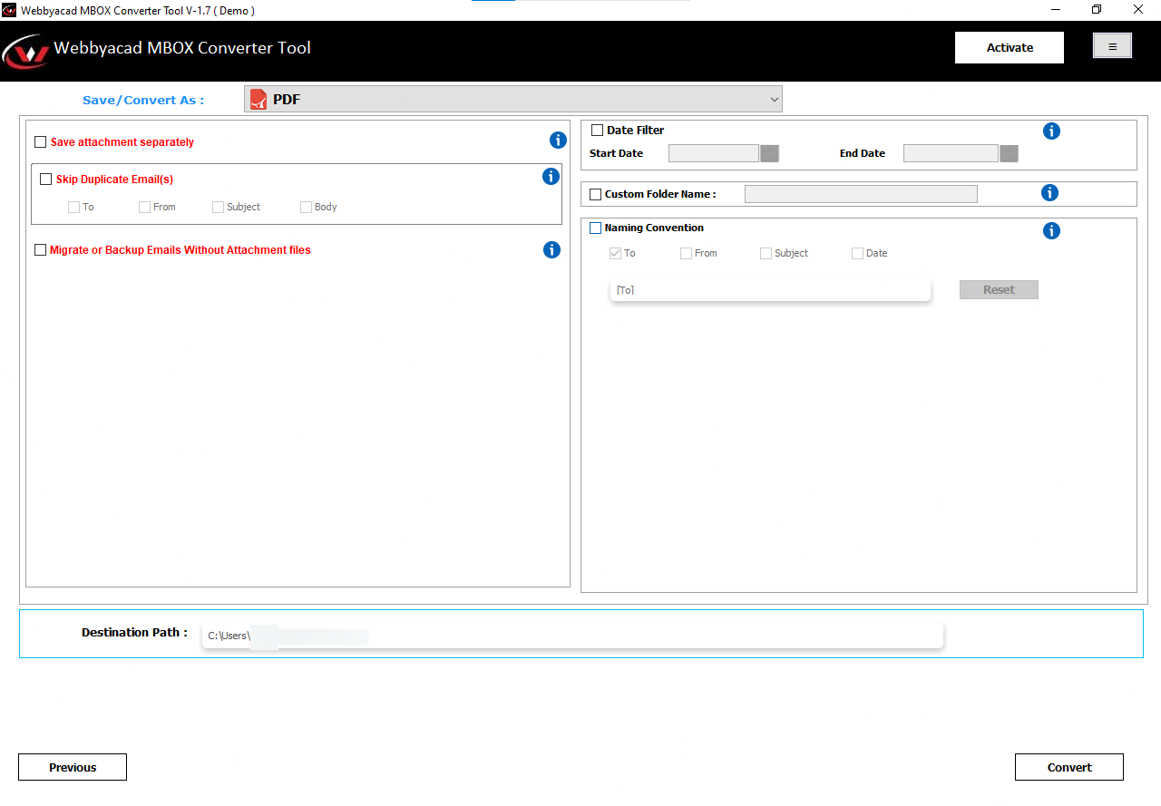Click info icon for Save attachment separately
This screenshot has width=1161, height=806.
[x=558, y=141]
